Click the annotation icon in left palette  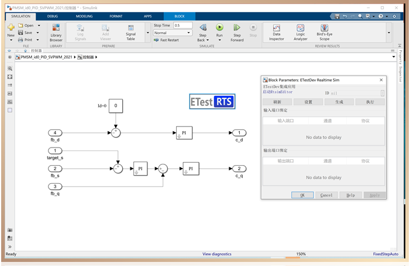[10, 93]
